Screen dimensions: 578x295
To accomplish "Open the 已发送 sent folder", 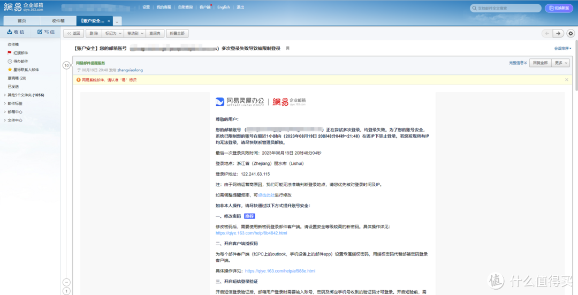I will pyautogui.click(x=13, y=87).
